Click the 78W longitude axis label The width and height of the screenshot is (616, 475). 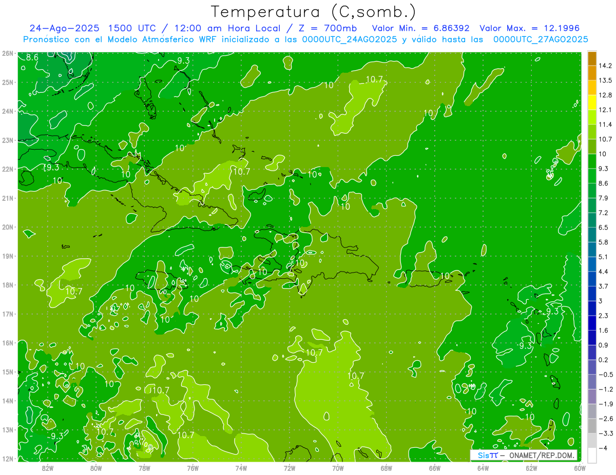point(144,468)
